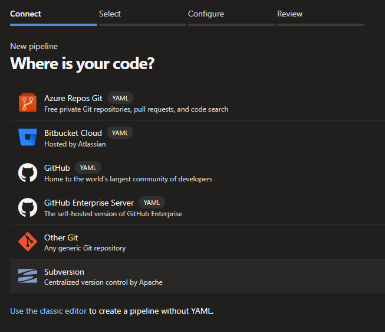Click the 'Where is your code?' heading
385x332 pixels.
pos(83,64)
